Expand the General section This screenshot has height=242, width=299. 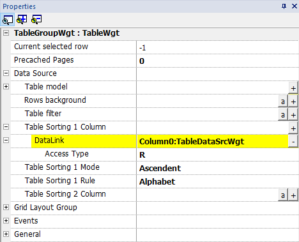(x=6, y=234)
